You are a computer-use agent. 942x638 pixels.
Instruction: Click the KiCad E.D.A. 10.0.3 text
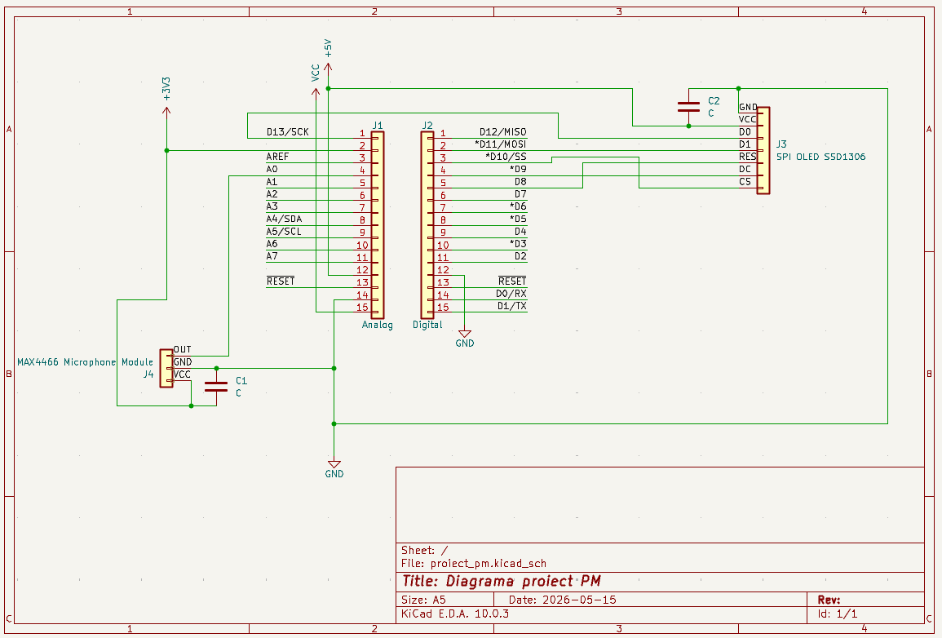pyautogui.click(x=455, y=614)
